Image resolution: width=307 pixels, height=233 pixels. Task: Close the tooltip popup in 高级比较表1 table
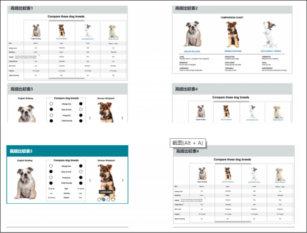point(38,55)
